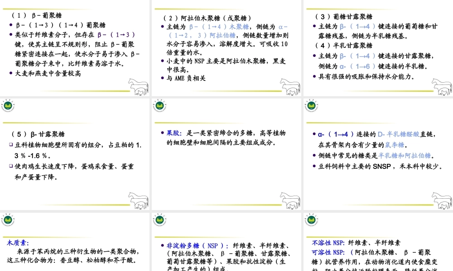Screen dimensions: 453x271
Task: Click the green university emblem on the β-甘露聚糖 slide
Action: point(8,104)
